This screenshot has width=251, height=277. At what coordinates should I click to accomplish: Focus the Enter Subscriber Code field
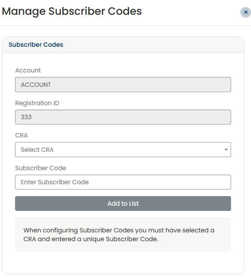123,182
